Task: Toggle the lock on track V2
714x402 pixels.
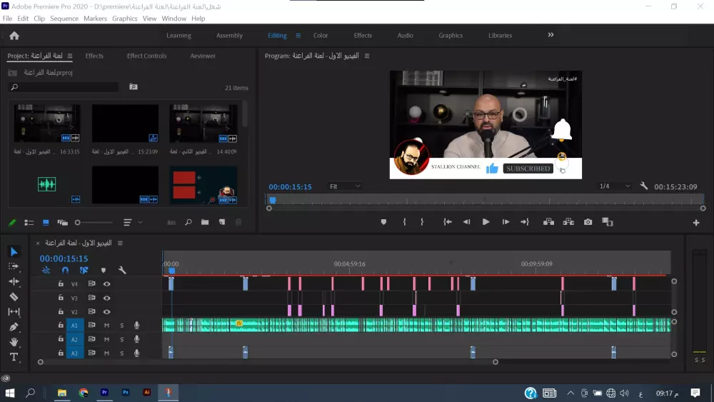Action: 61,312
